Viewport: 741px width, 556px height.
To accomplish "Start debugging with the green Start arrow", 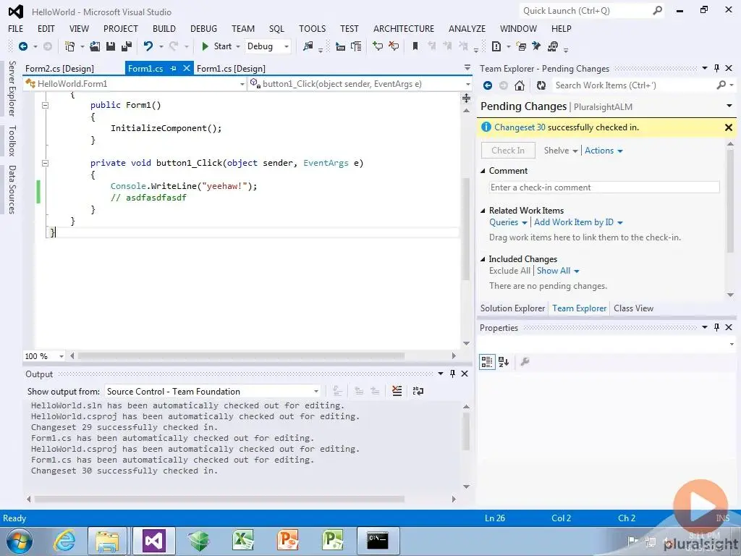I will 205,46.
